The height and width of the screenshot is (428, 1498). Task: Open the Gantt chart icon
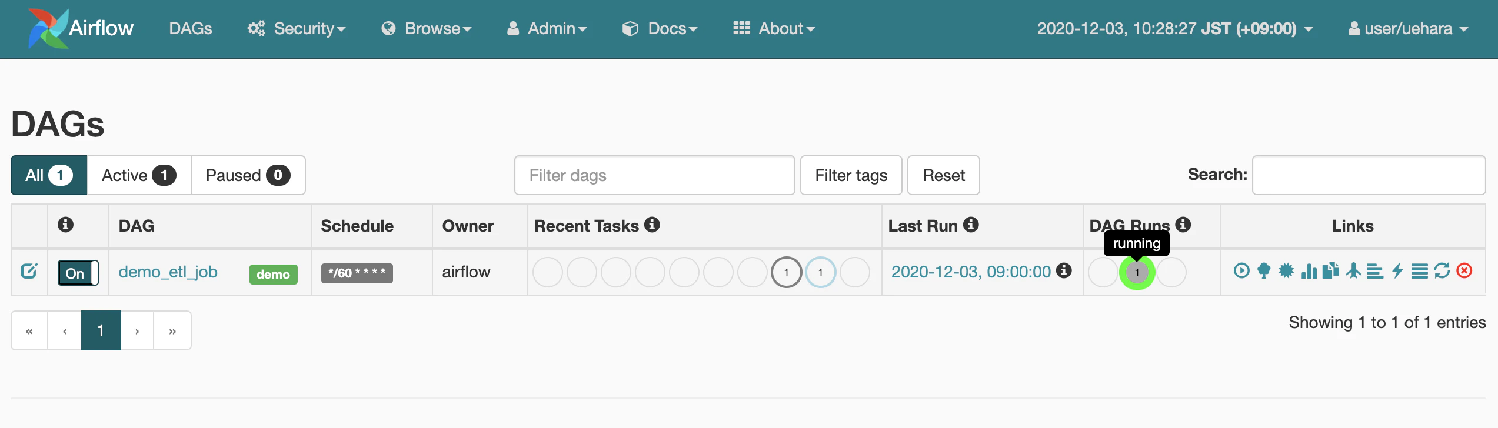click(x=1375, y=271)
